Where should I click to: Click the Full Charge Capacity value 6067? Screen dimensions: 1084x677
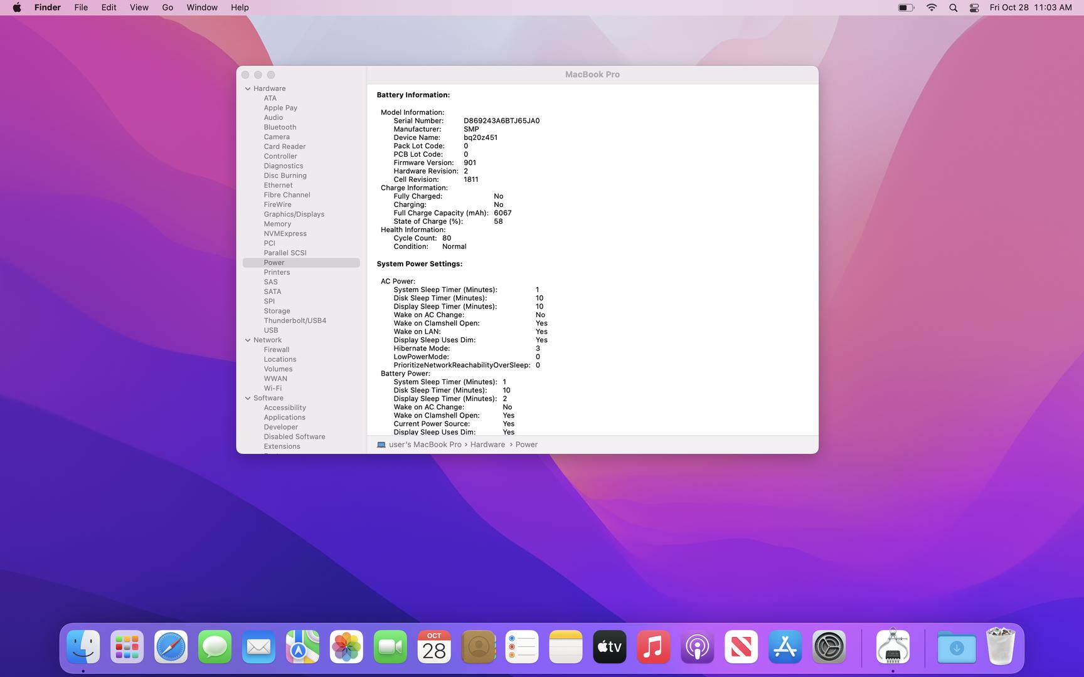tap(502, 213)
